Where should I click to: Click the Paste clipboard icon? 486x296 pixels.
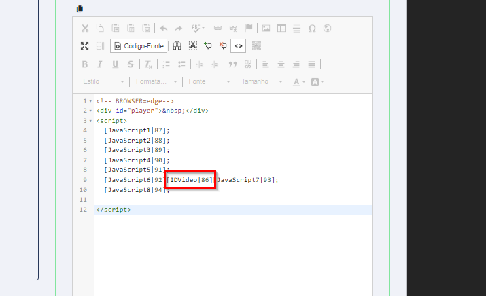pyautogui.click(x=116, y=29)
